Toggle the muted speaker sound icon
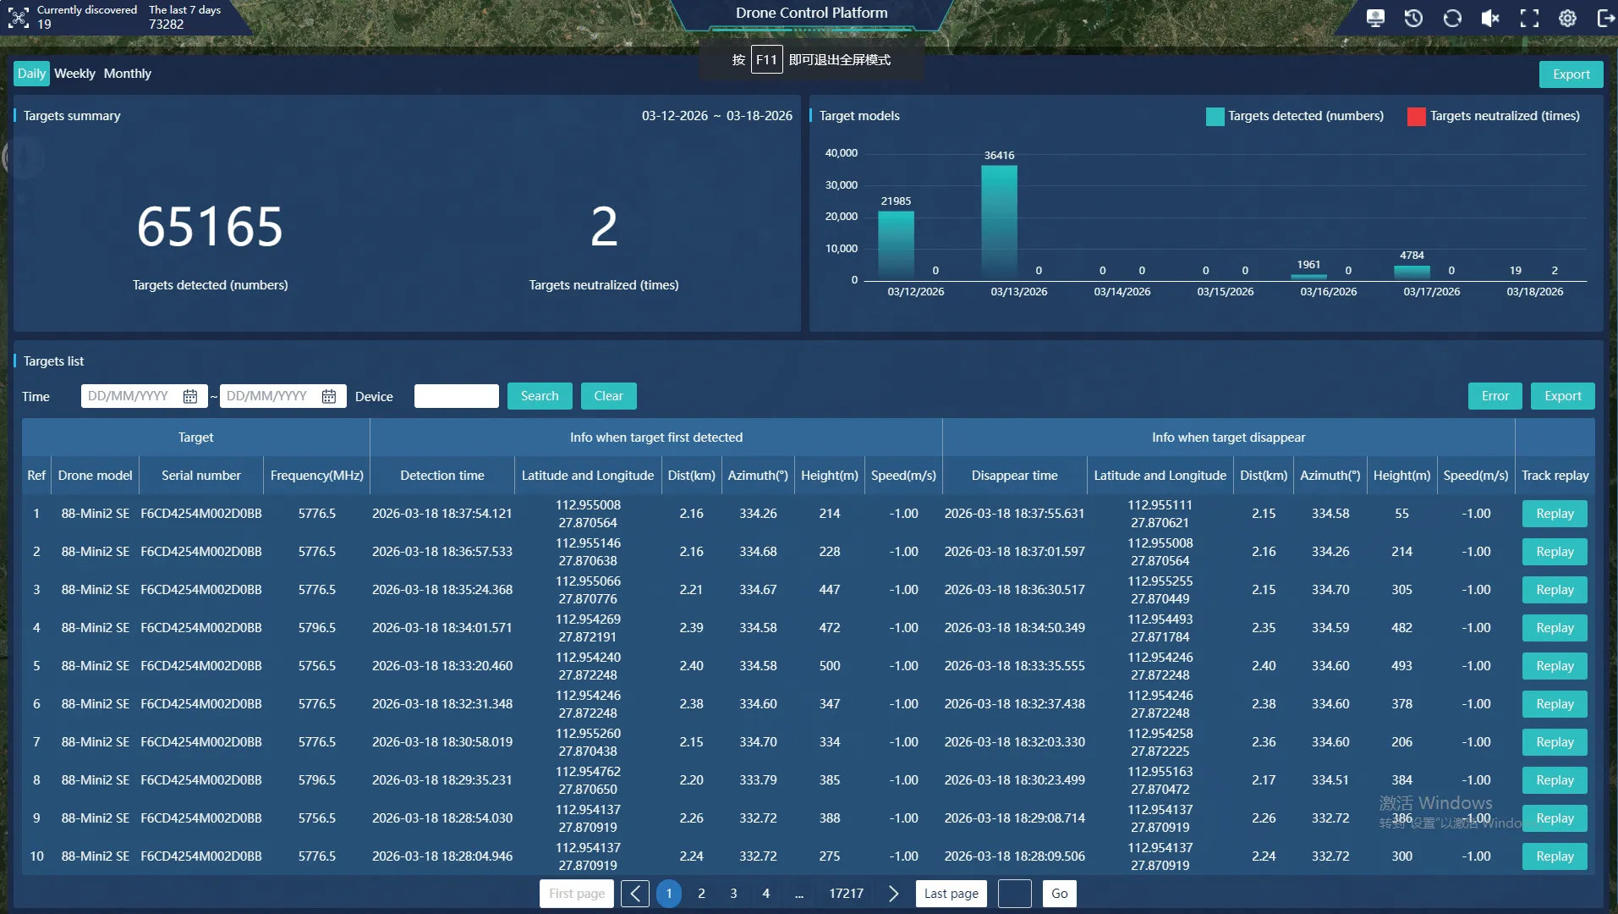The height and width of the screenshot is (914, 1618). (x=1490, y=18)
